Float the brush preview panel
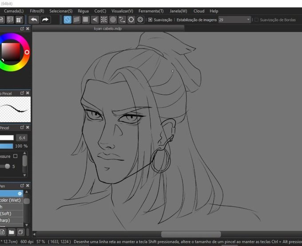The image size is (302, 246). point(22,93)
